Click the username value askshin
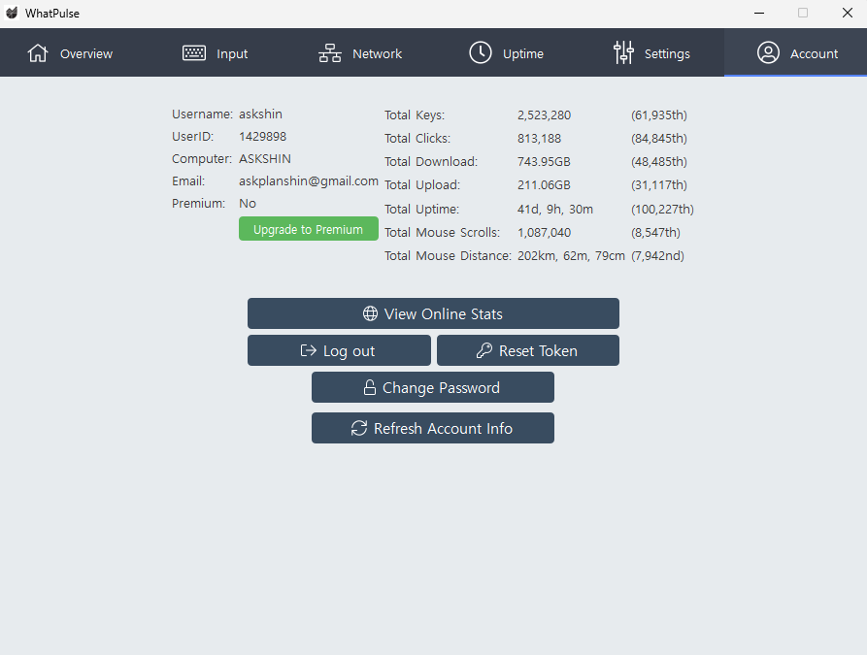Screen dimensions: 867x655 coord(260,114)
